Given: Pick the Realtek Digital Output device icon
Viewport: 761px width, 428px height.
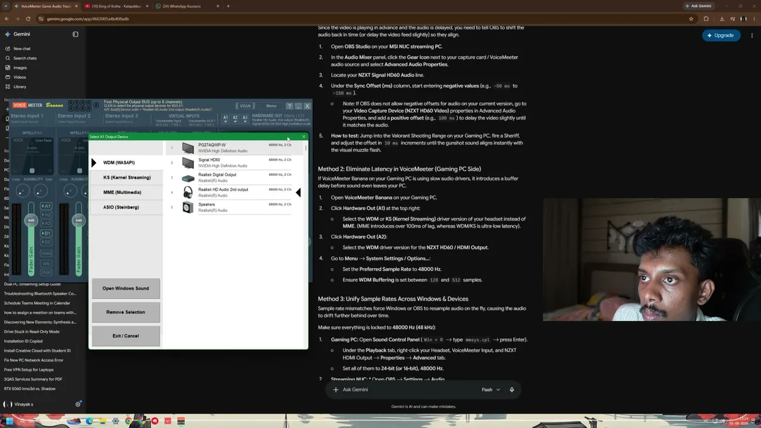Looking at the screenshot, I should click(x=188, y=178).
